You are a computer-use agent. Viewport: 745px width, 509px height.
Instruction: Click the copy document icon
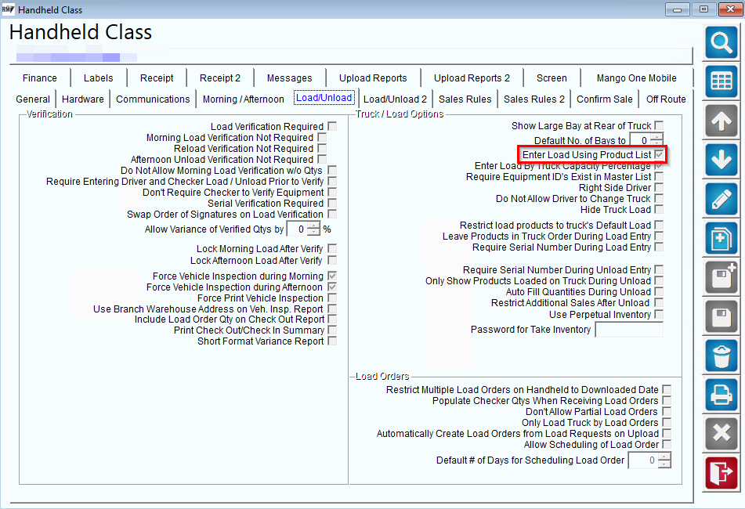pos(721,238)
